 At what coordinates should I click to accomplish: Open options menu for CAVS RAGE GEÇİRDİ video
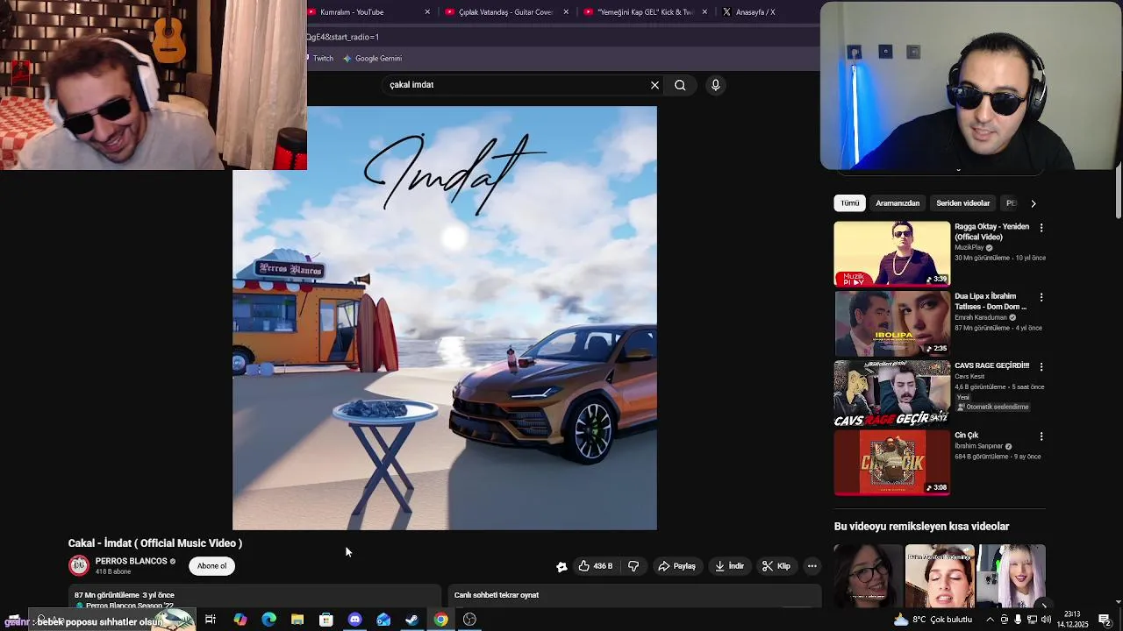click(x=1041, y=366)
